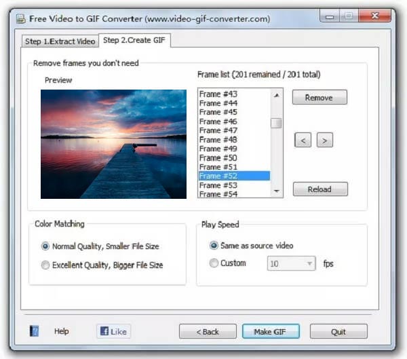Screen dimensions: 407x359
Task: Click the sunset preview image
Action: [x=113, y=144]
